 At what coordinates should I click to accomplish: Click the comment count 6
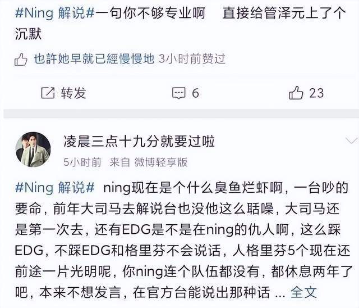pos(195,93)
